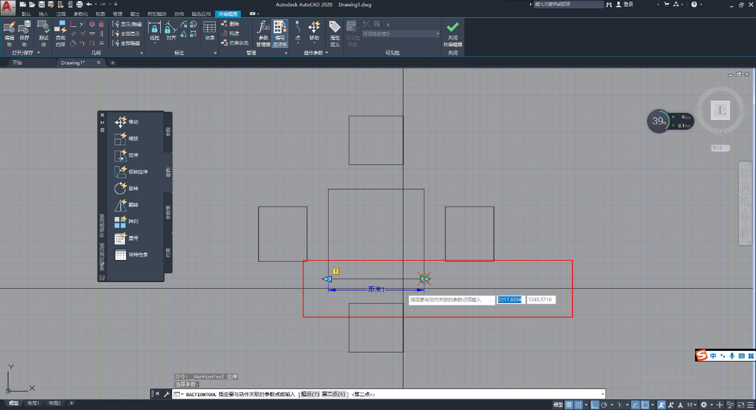
Task: Expand the 1:1 annotation scale dropdown
Action: [692, 405]
